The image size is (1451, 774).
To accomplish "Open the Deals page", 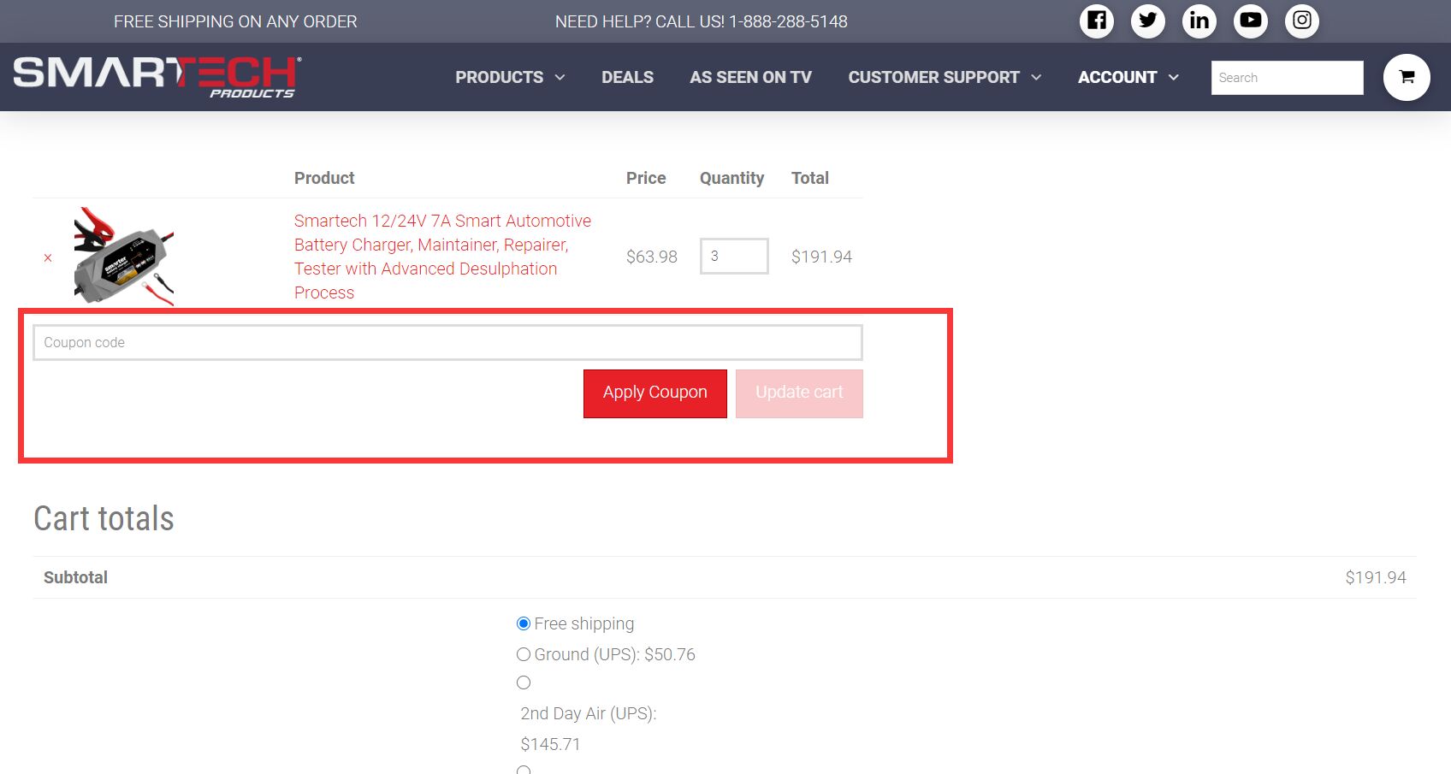I will pos(627,77).
